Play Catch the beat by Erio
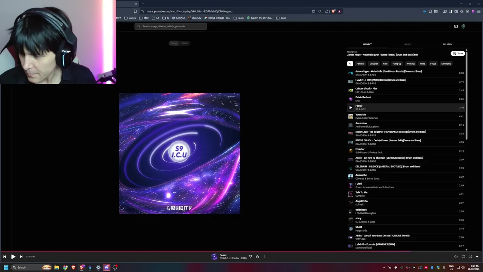 406,99
